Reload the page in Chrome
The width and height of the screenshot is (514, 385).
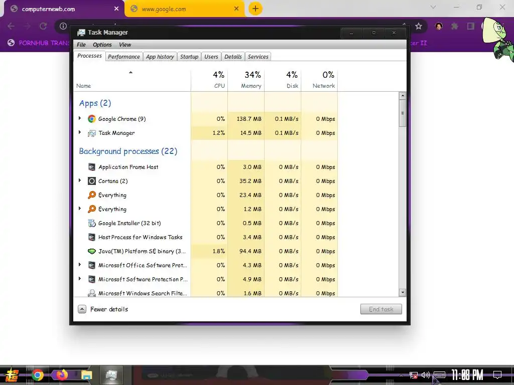pos(43,26)
